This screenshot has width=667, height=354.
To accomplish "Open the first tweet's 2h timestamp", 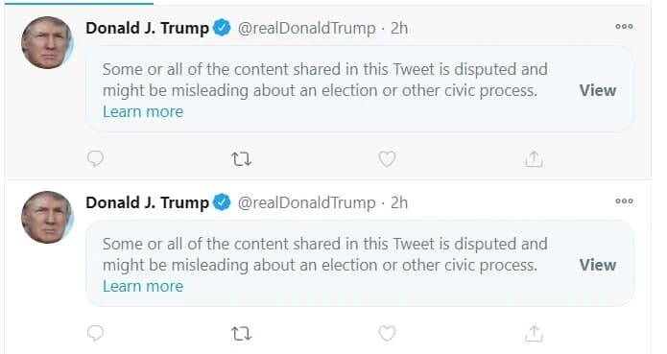I will click(399, 28).
